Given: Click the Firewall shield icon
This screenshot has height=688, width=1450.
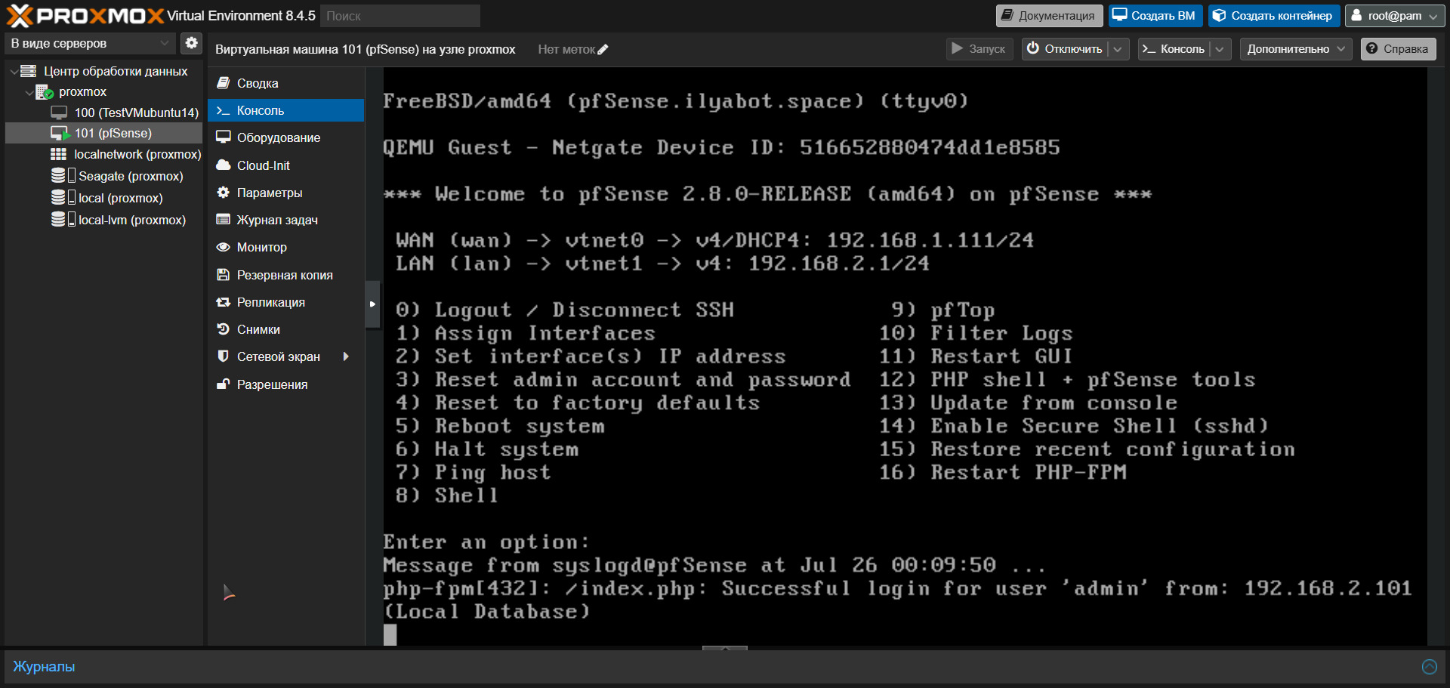Looking at the screenshot, I should click(x=224, y=356).
